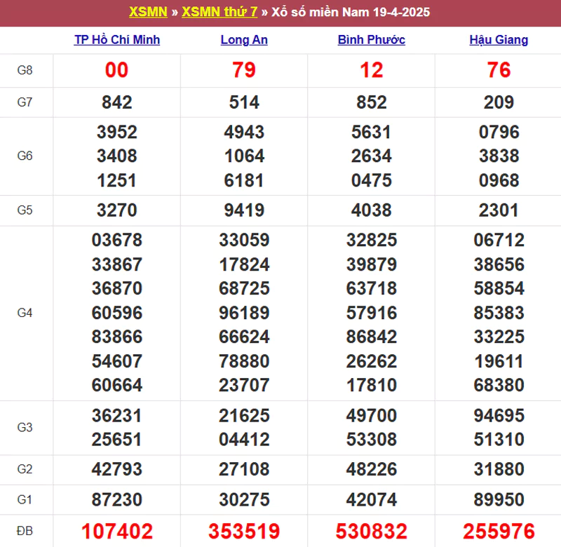Click the XSMN breadcrumb link
This screenshot has width=561, height=547.
(x=147, y=13)
